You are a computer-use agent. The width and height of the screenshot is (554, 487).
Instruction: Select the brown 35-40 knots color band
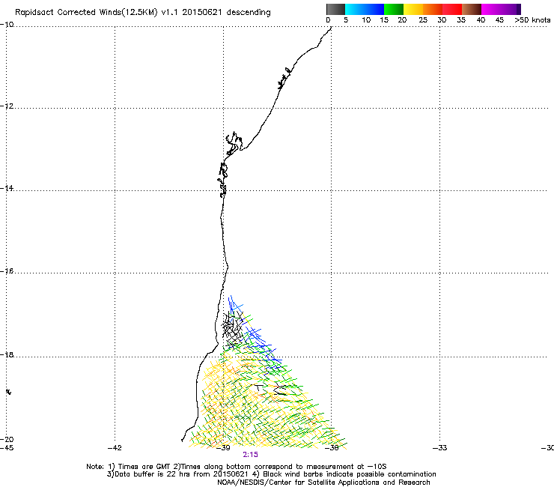[x=472, y=9]
